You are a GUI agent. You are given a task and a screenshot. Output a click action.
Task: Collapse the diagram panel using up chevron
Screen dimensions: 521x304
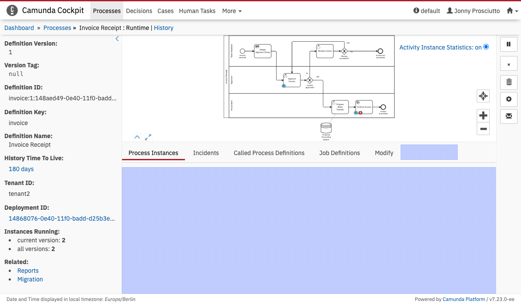(137, 137)
